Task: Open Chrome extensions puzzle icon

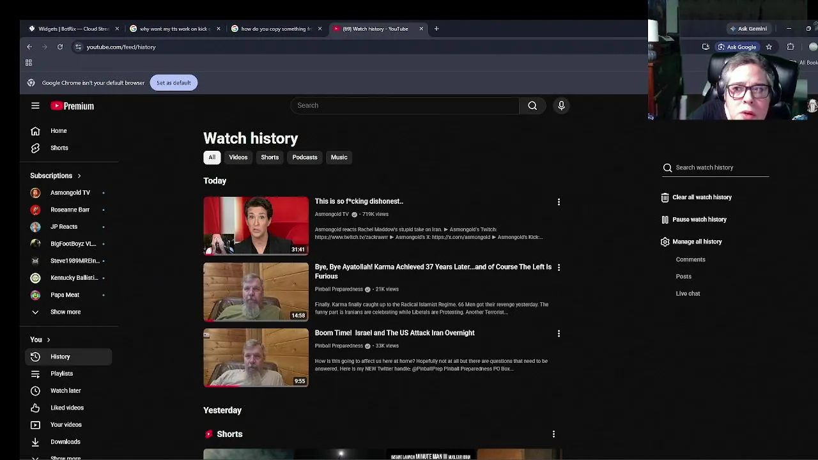Action: point(791,47)
